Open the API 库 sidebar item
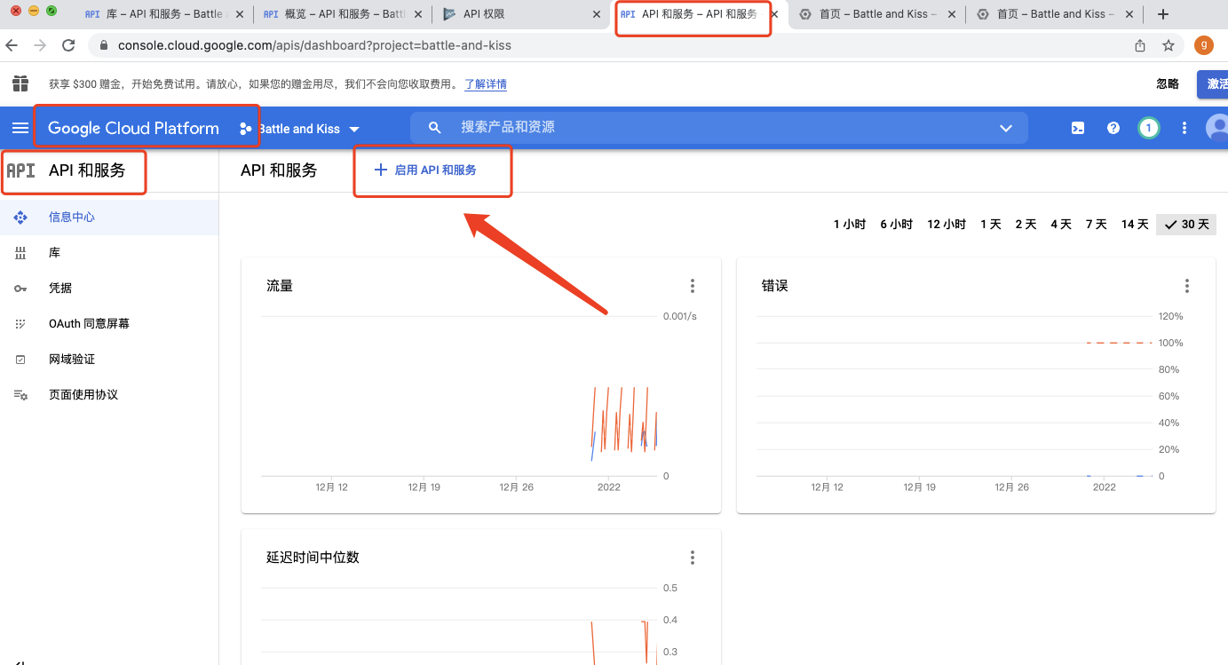The image size is (1228, 665). 53,252
